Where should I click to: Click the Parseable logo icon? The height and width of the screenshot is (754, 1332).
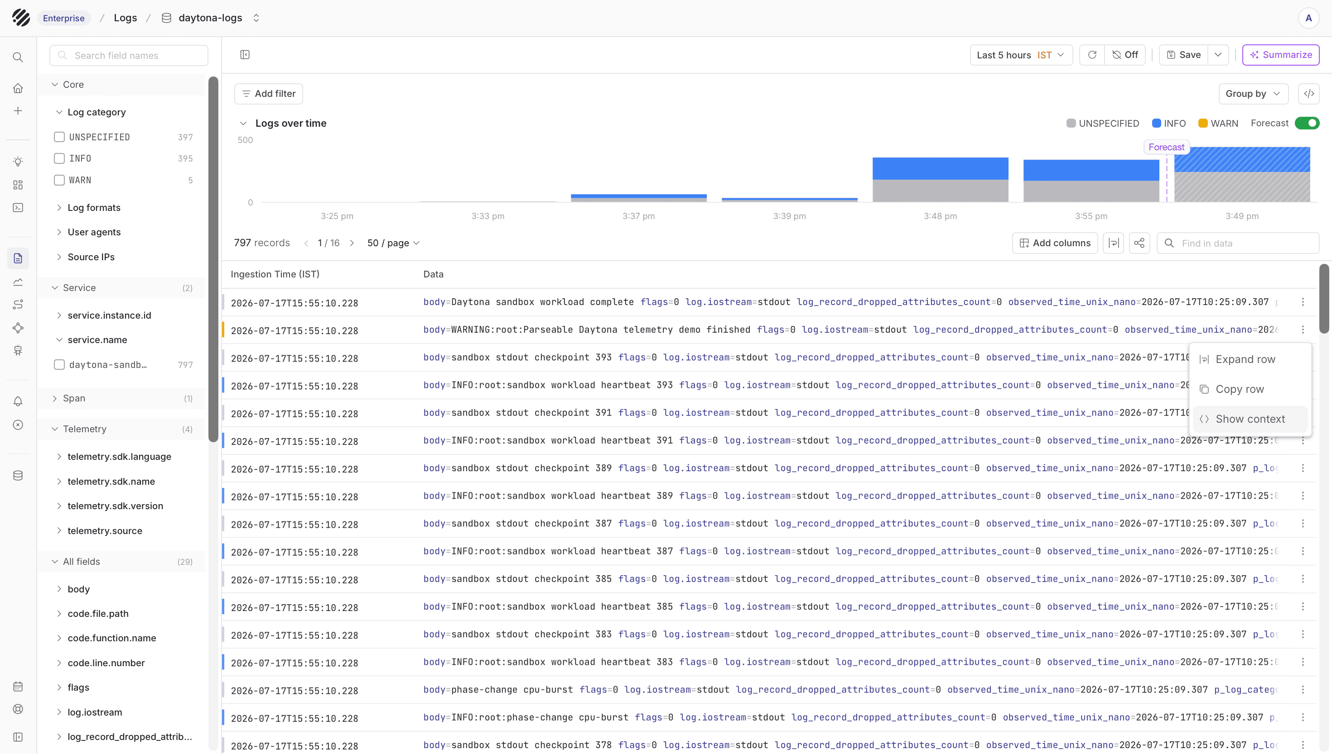(x=21, y=18)
